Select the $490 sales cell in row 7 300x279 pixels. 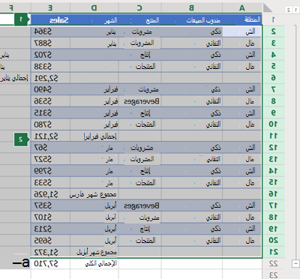tap(51, 89)
